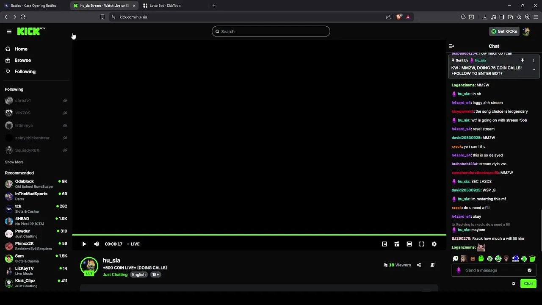Go back in the browser
Viewport: 542px width, 305px height.
(6, 17)
